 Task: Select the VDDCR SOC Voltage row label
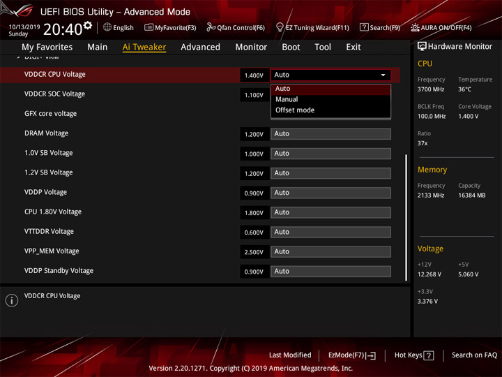(x=55, y=94)
